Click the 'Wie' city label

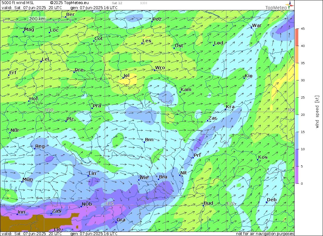pyautogui.click(x=144, y=177)
